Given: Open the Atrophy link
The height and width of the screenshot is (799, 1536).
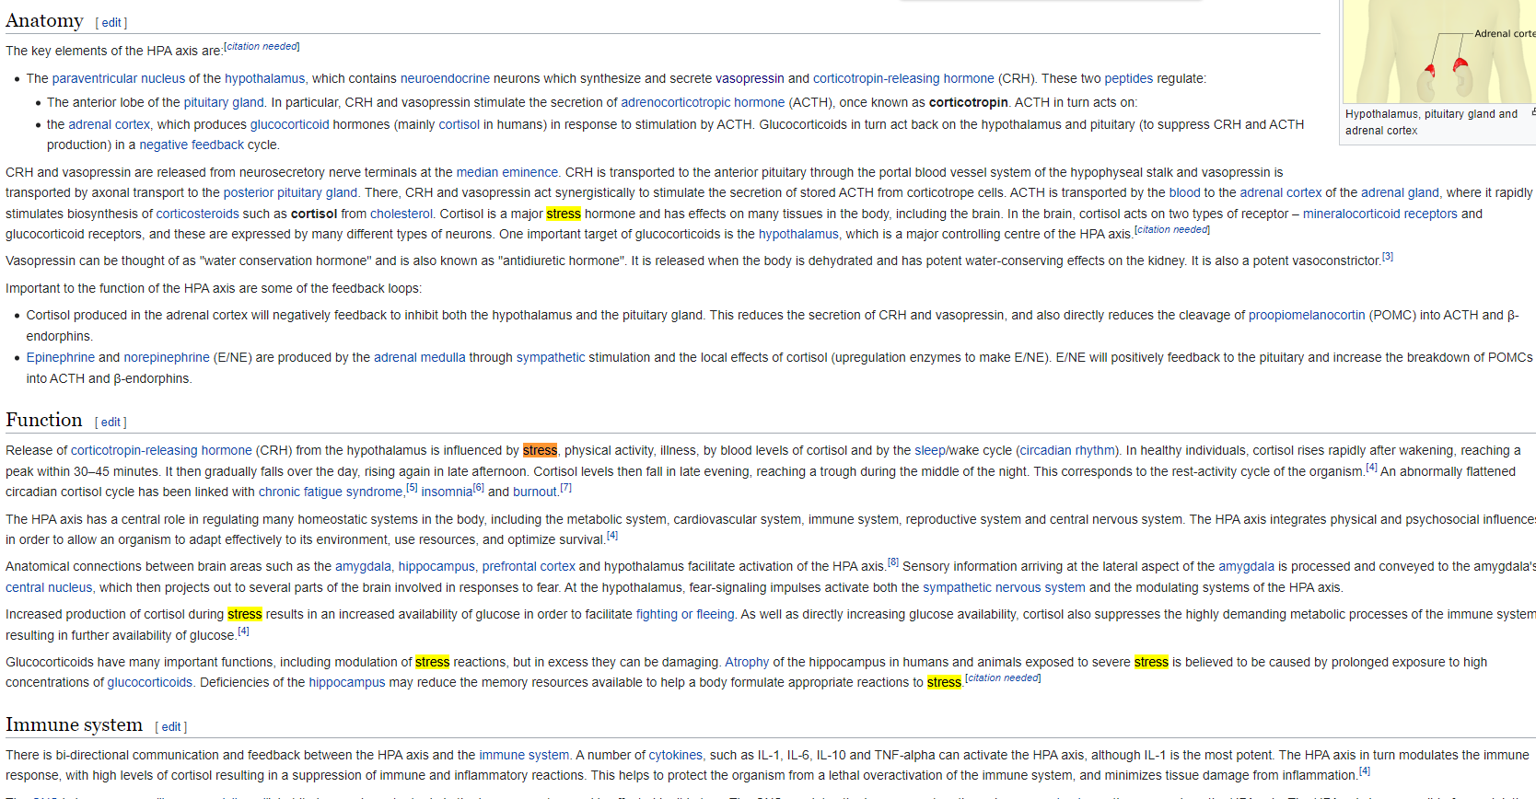Looking at the screenshot, I should coord(747,662).
